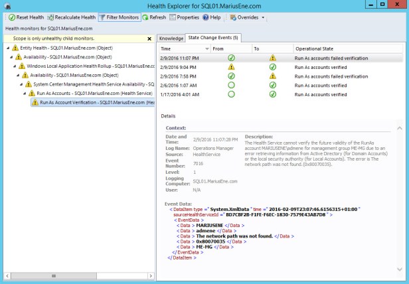This screenshot has width=409, height=284.
Task: Click healthy green icon in 1/17/2016 row
Action: pos(272,94)
